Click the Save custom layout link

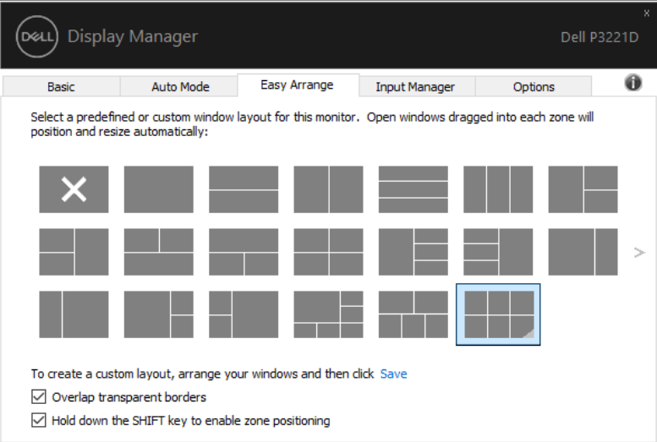tap(393, 374)
